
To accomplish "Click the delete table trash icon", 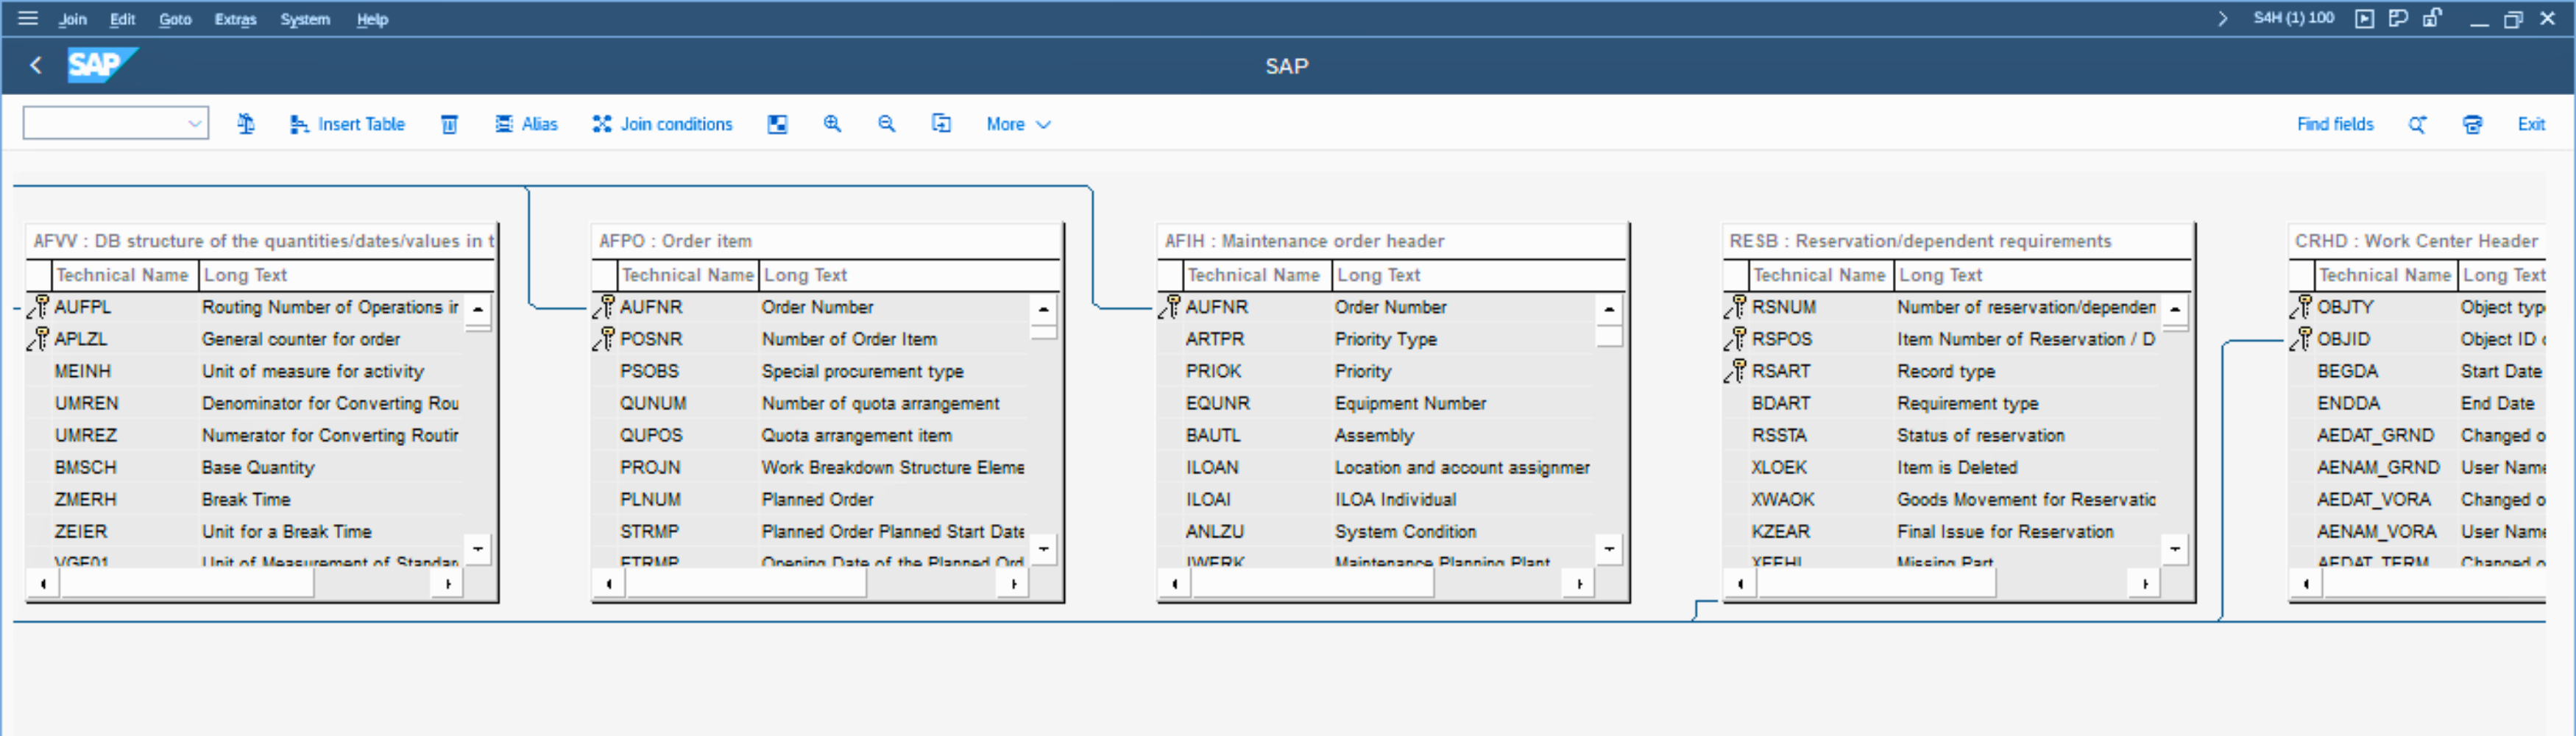I will [449, 124].
